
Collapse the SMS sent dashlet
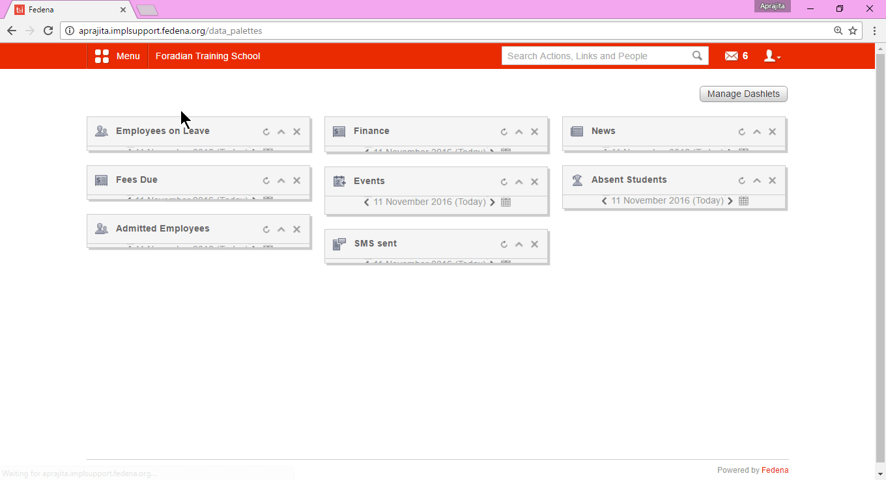pos(519,245)
